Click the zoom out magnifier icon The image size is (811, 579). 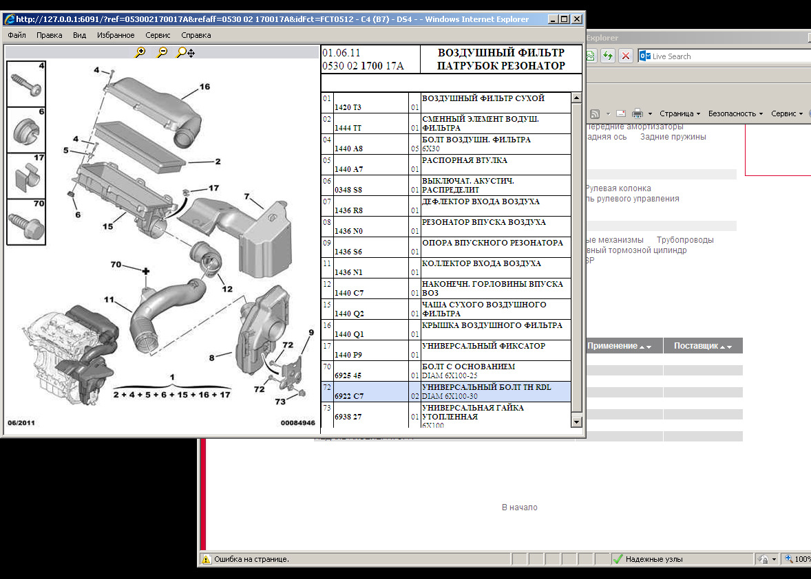[x=162, y=52]
